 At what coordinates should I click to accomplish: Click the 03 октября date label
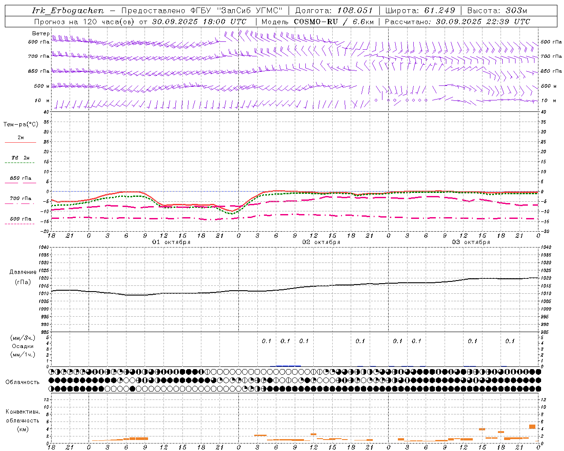[471, 242]
